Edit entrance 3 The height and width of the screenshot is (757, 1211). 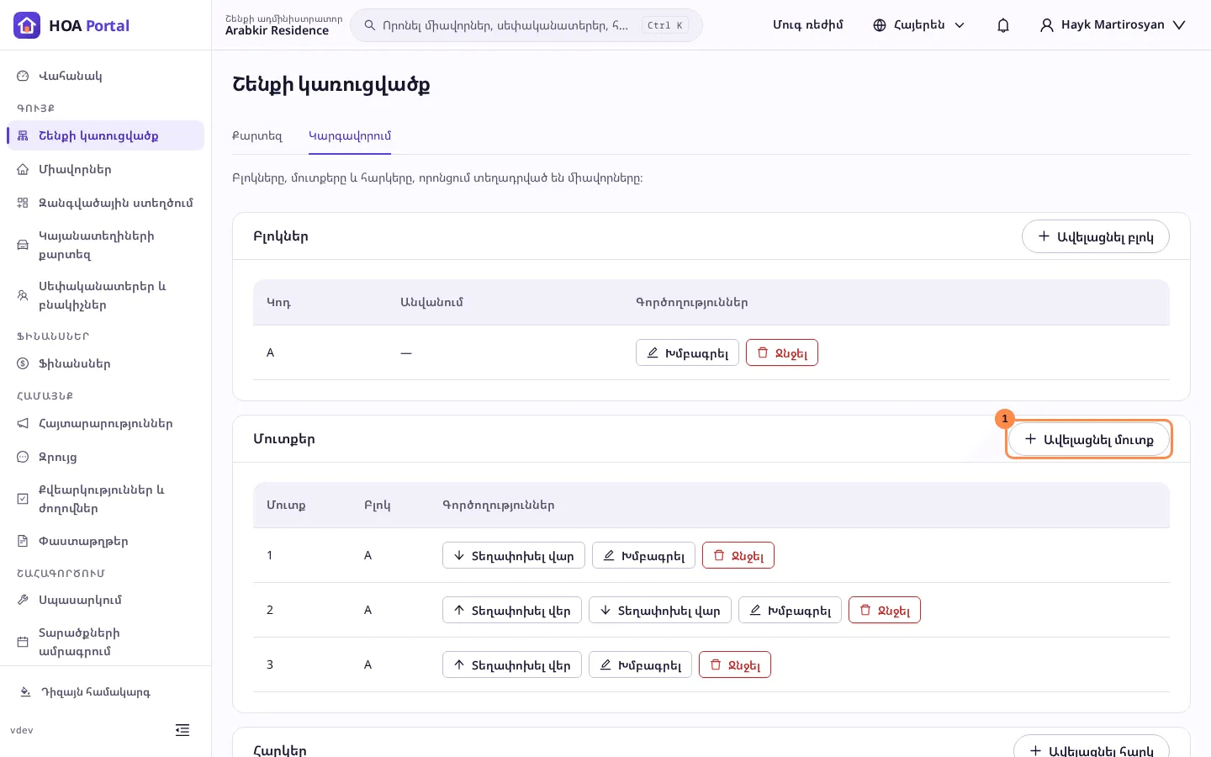tap(640, 664)
